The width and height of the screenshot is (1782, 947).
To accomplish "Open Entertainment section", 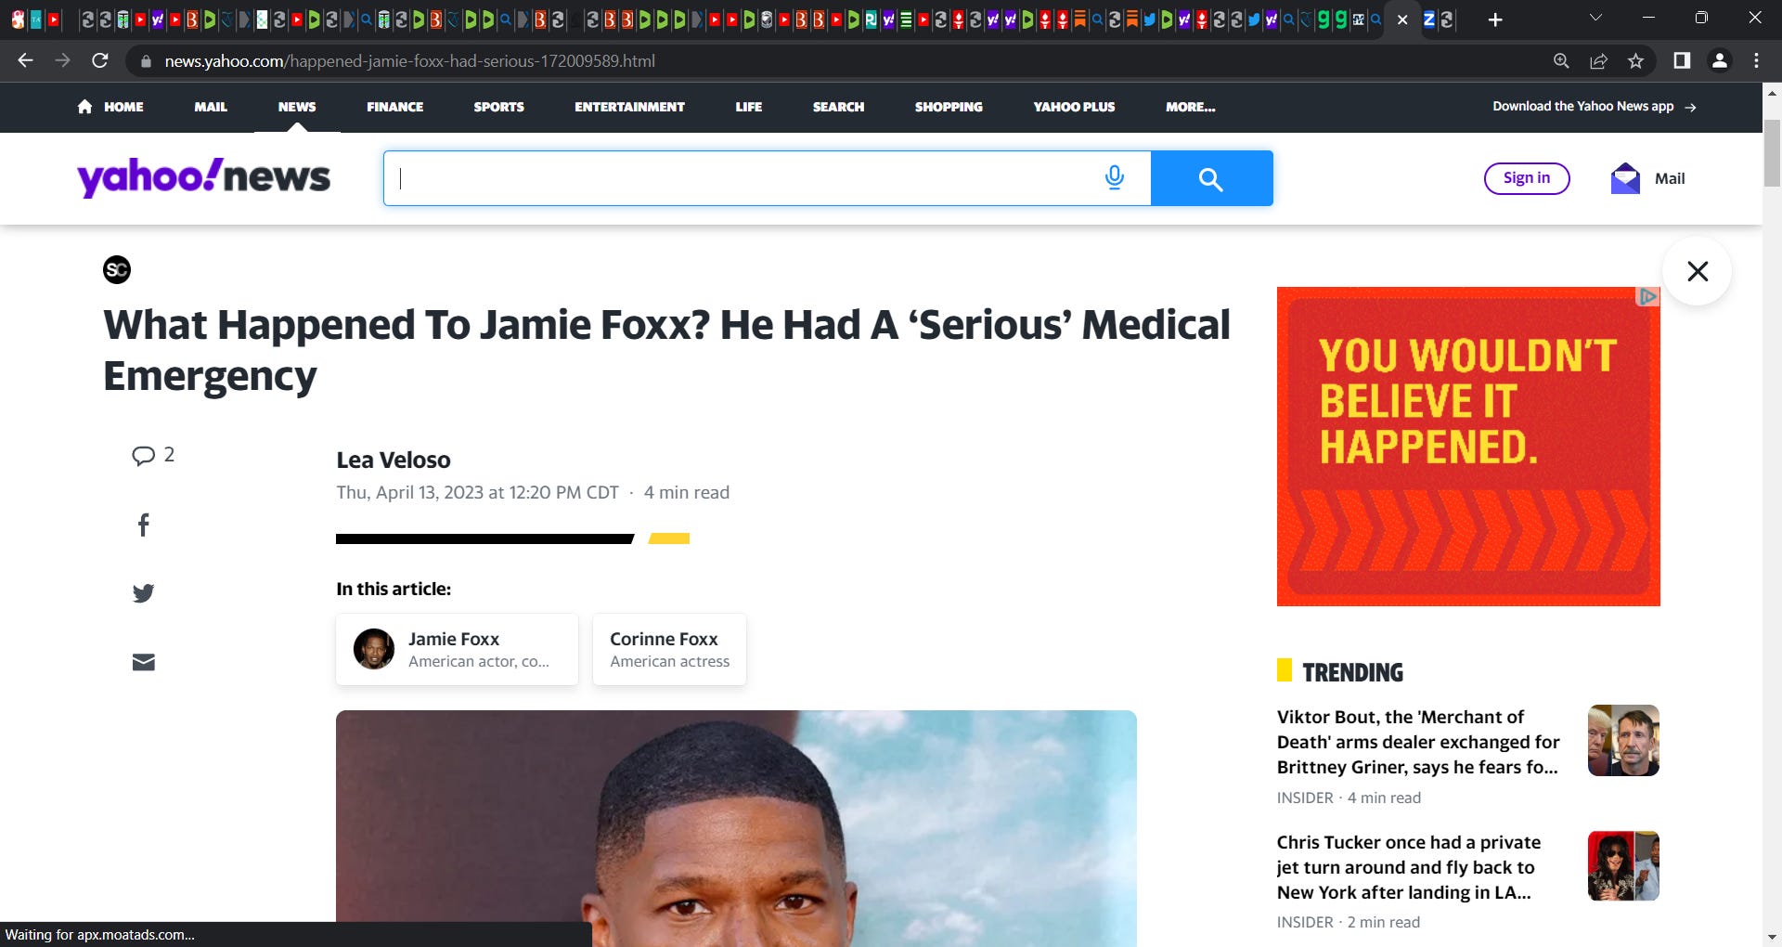I will pyautogui.click(x=629, y=107).
